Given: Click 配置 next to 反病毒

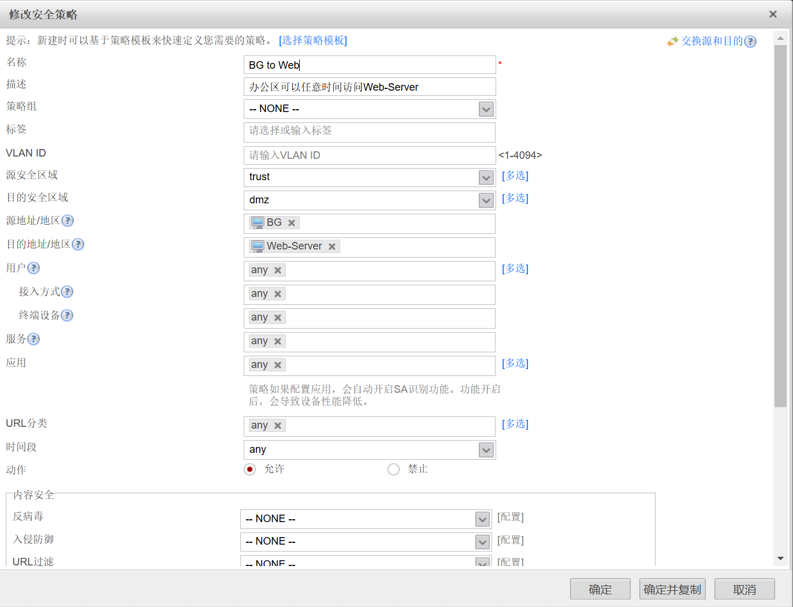Looking at the screenshot, I should coord(511,517).
